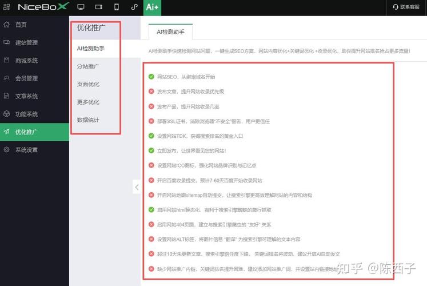
Task: Click the cube icon next to 功能系统
Action: coord(6,114)
